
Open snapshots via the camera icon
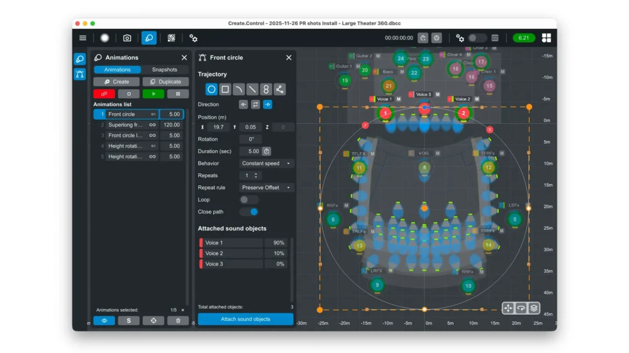[127, 38]
